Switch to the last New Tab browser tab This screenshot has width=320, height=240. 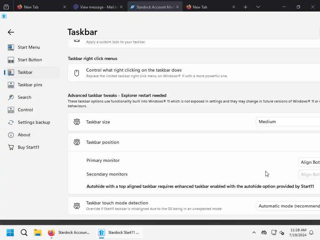tap(208, 7)
